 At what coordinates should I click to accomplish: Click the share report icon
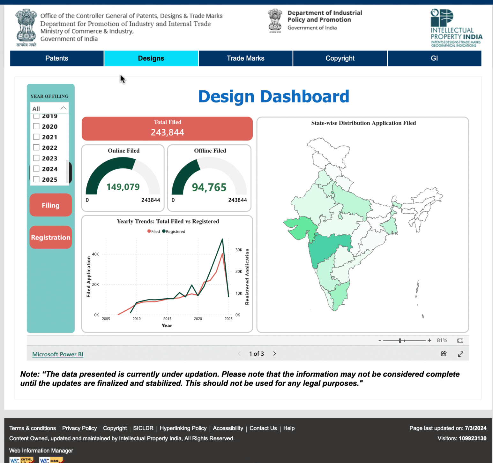(x=444, y=353)
